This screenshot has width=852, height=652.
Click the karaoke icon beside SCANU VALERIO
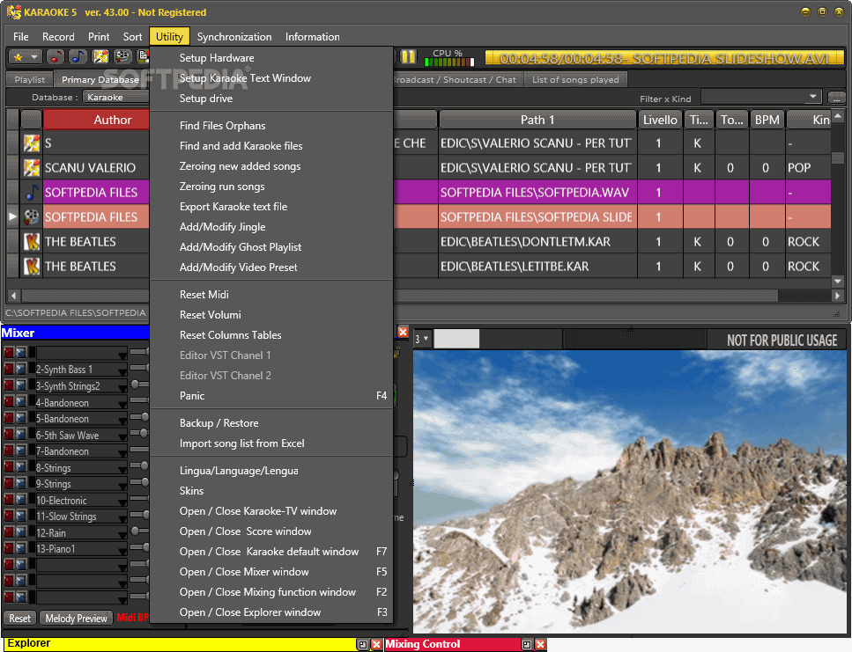(32, 167)
